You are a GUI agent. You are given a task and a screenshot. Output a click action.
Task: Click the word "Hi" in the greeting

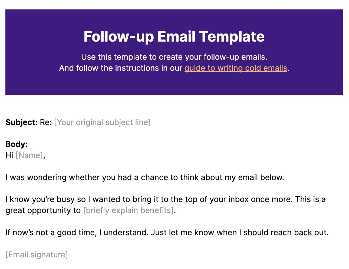tap(9, 155)
